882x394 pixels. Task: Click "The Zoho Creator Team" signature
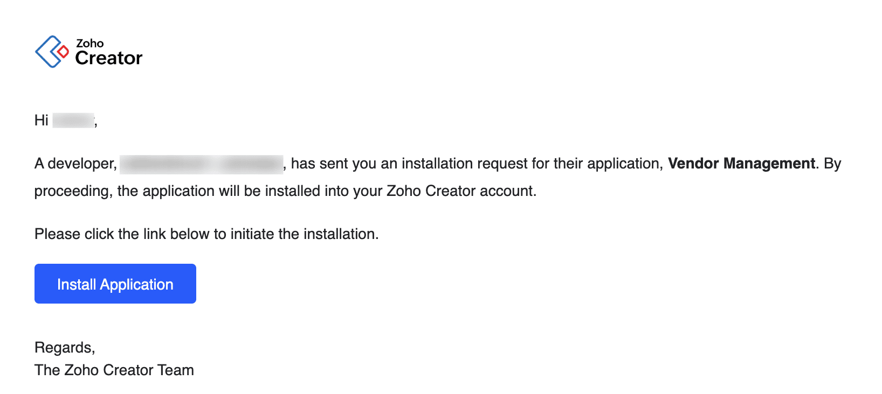point(114,370)
